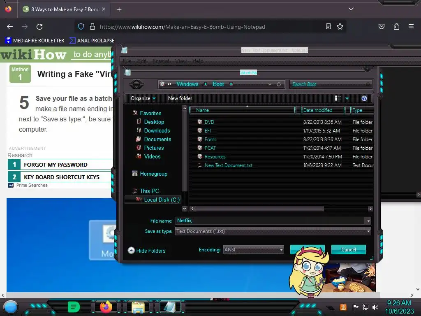
Task: Open Notepad Edit menu
Action: pyautogui.click(x=142, y=61)
